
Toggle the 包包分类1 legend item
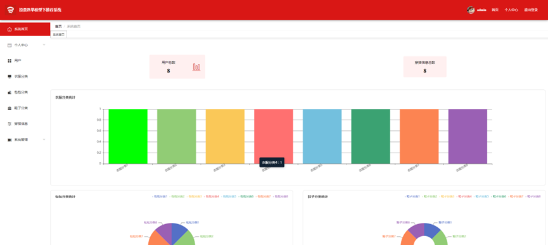point(160,196)
